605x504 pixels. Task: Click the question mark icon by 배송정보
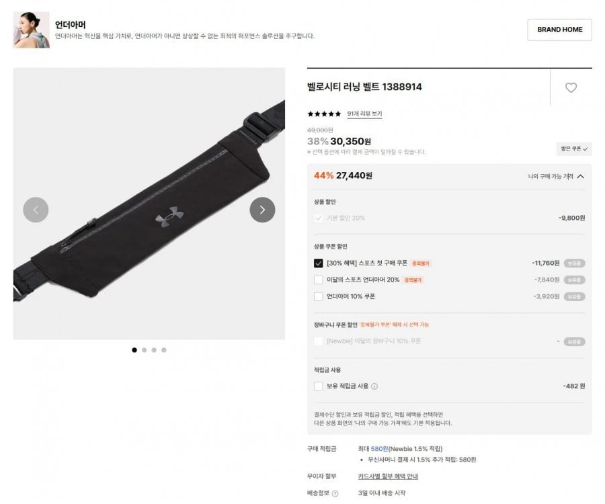point(335,494)
